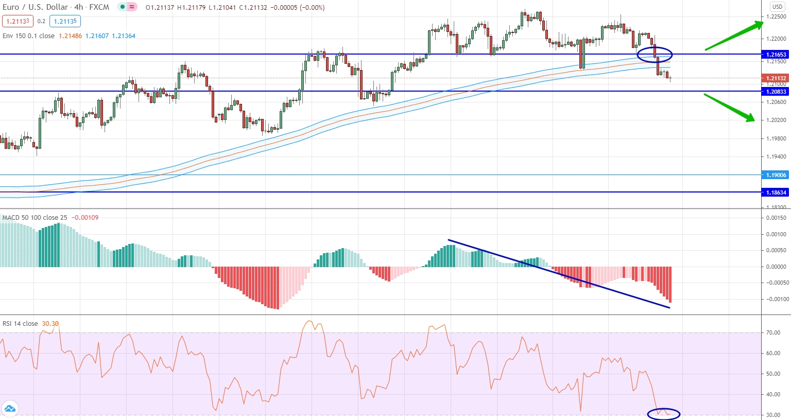Select the MACD 50 100 close 25 legend
This screenshot has width=791, height=420.
point(35,218)
